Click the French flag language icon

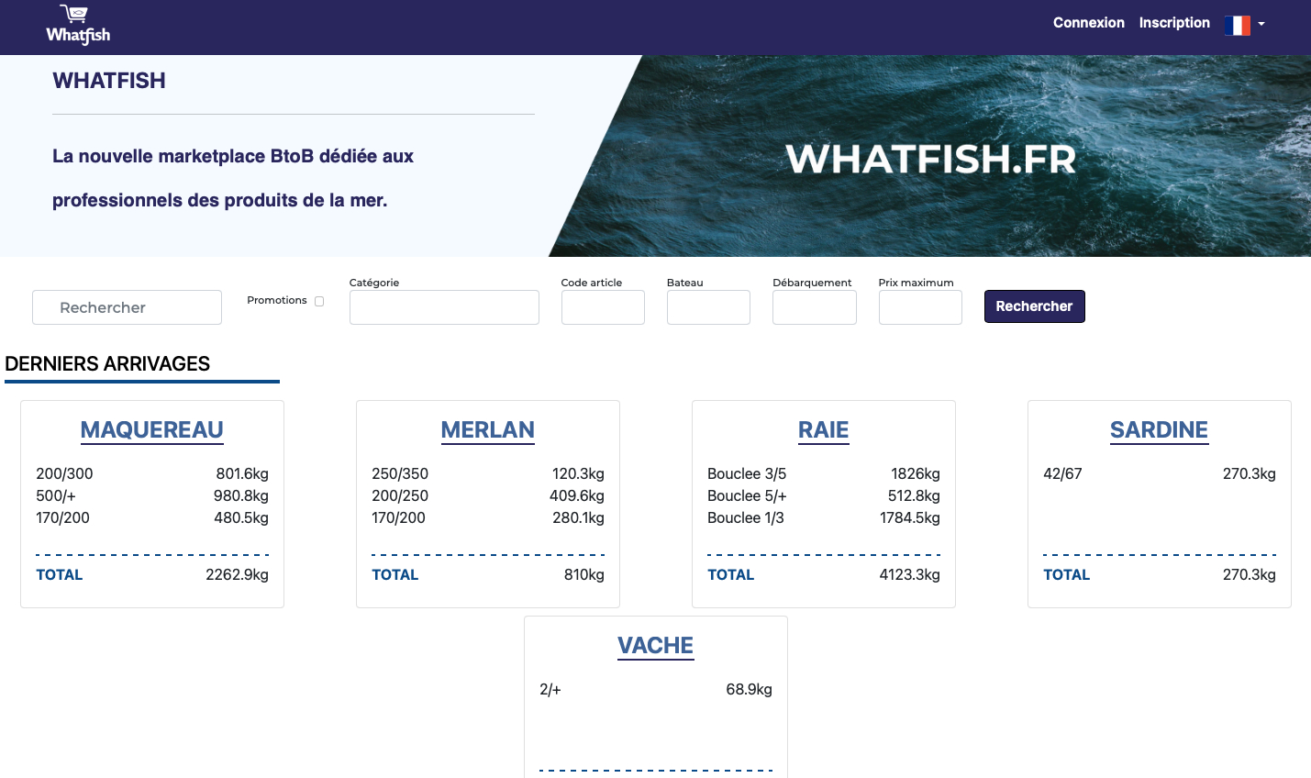point(1239,25)
